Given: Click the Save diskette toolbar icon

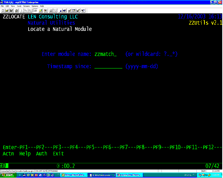Looking at the screenshot, I should point(11,10).
